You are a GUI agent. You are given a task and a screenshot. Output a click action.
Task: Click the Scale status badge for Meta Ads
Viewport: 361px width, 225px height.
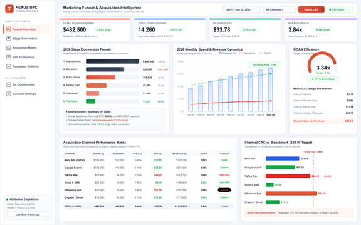pyautogui.click(x=224, y=160)
